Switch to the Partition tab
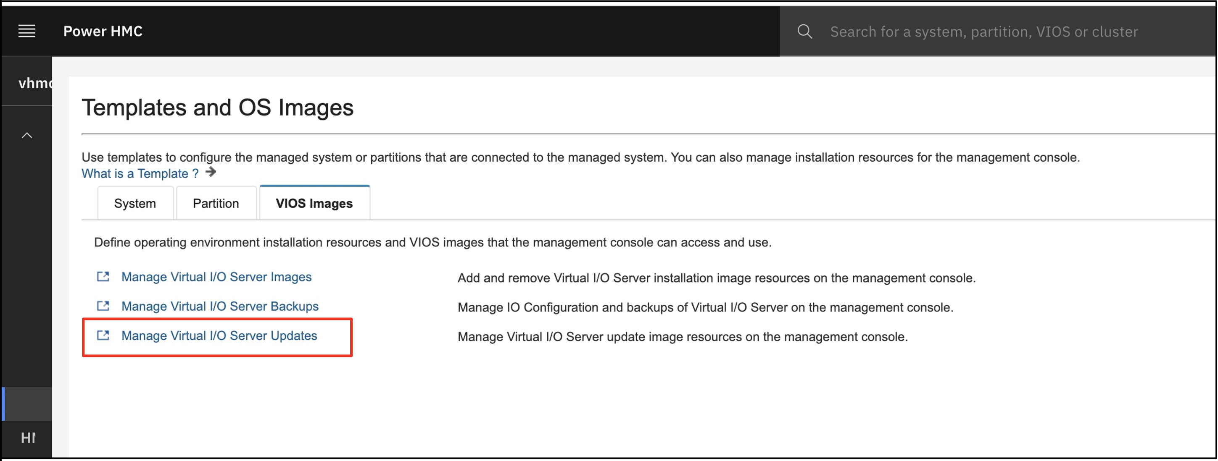The height and width of the screenshot is (461, 1218). click(216, 203)
